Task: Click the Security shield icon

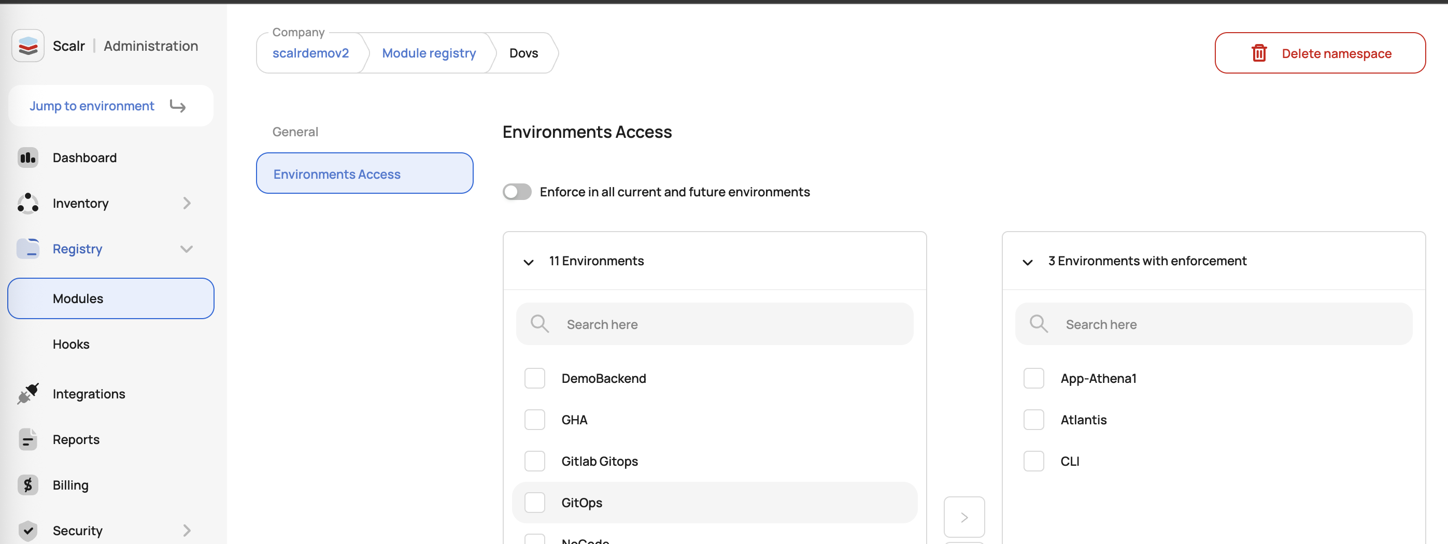Action: [27, 531]
